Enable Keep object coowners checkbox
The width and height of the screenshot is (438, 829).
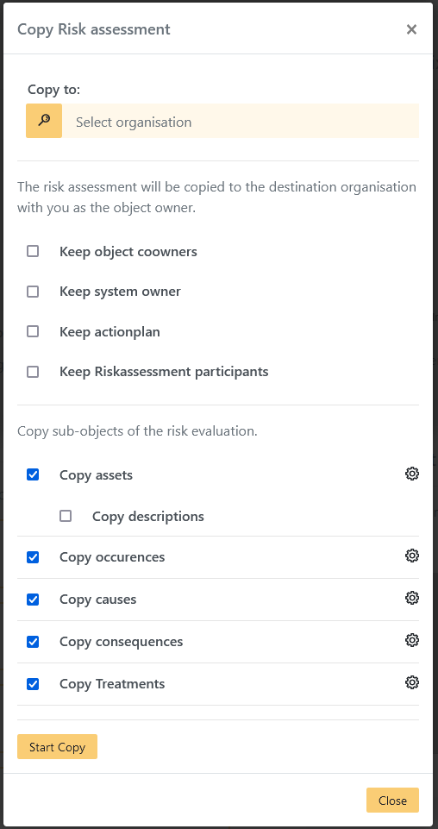[33, 251]
